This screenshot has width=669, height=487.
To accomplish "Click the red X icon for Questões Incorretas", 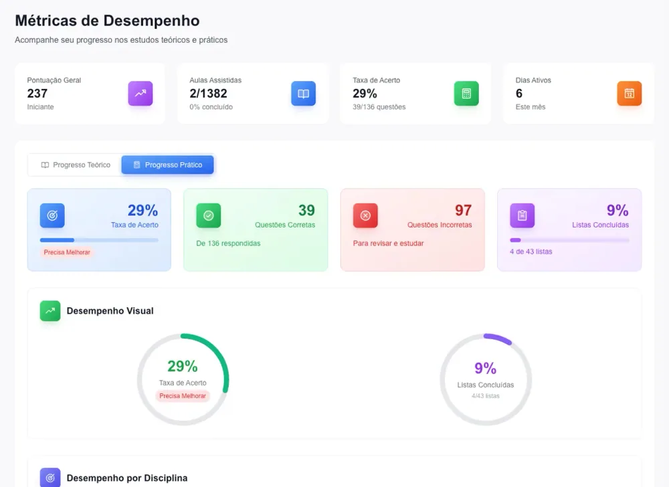I will pos(365,215).
